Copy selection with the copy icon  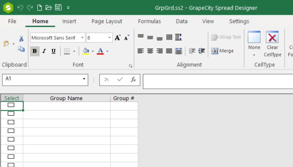pos(21,49)
